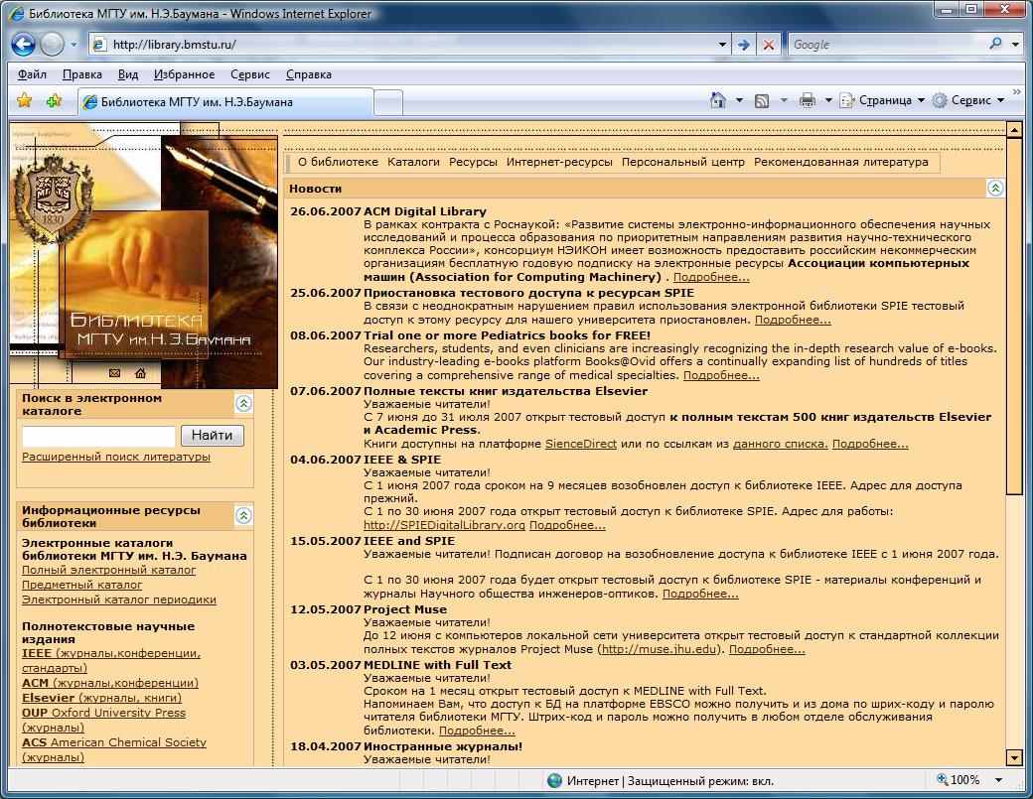Open zoom level dropdown arrow in status bar
The height and width of the screenshot is (799, 1033).
[x=999, y=780]
